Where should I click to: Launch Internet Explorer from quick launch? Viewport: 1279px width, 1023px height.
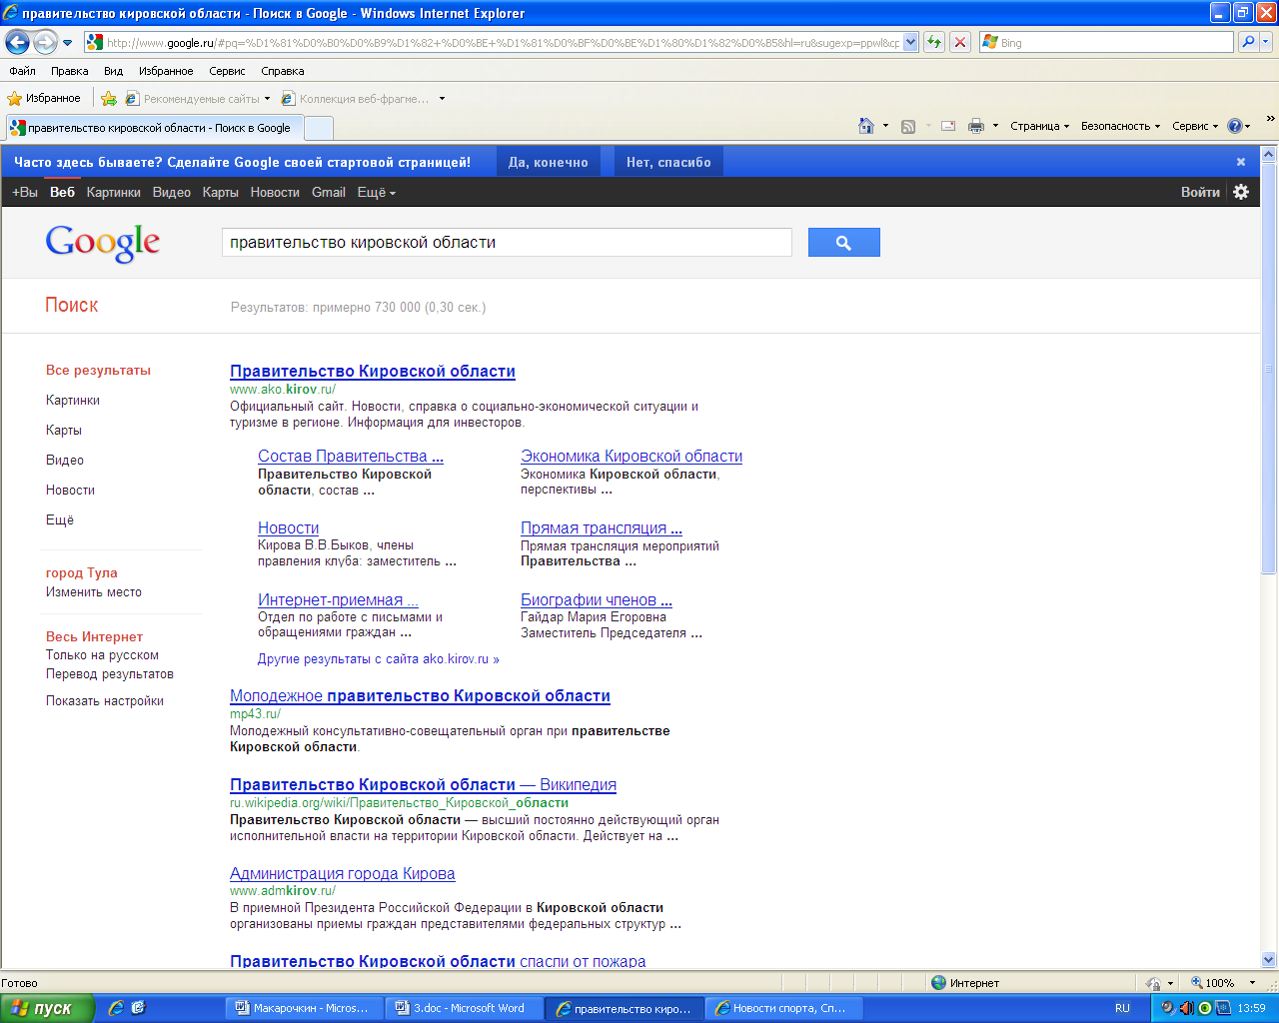[116, 1008]
